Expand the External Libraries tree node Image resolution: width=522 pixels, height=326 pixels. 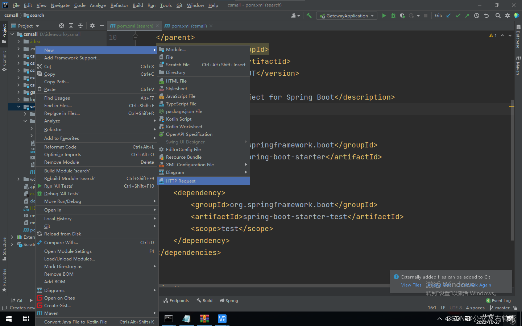(12, 237)
